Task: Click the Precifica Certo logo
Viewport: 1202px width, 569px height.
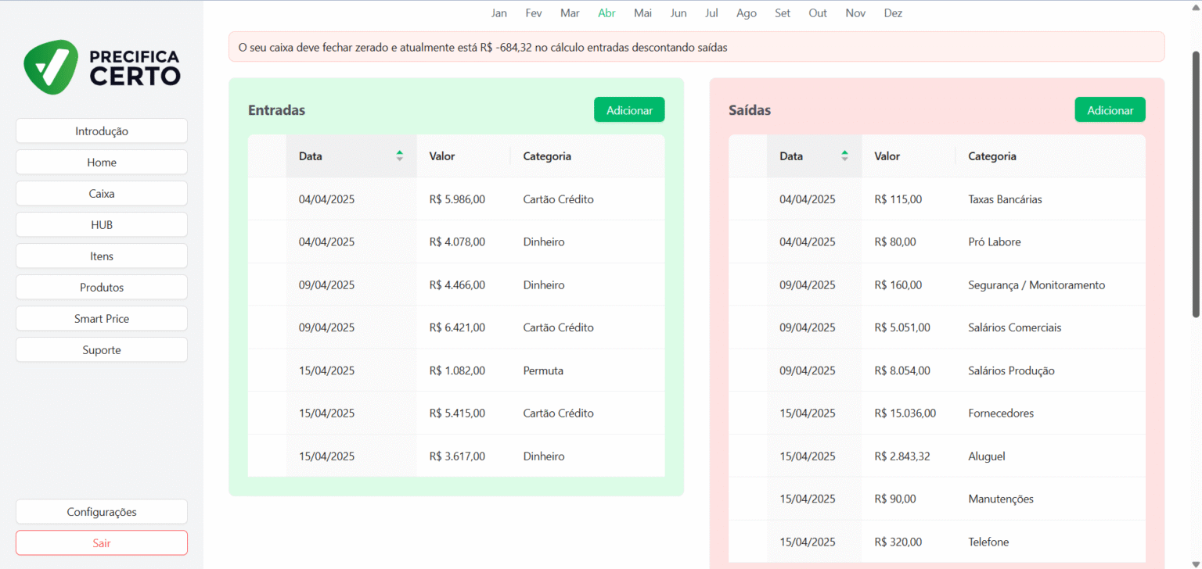Action: point(102,66)
